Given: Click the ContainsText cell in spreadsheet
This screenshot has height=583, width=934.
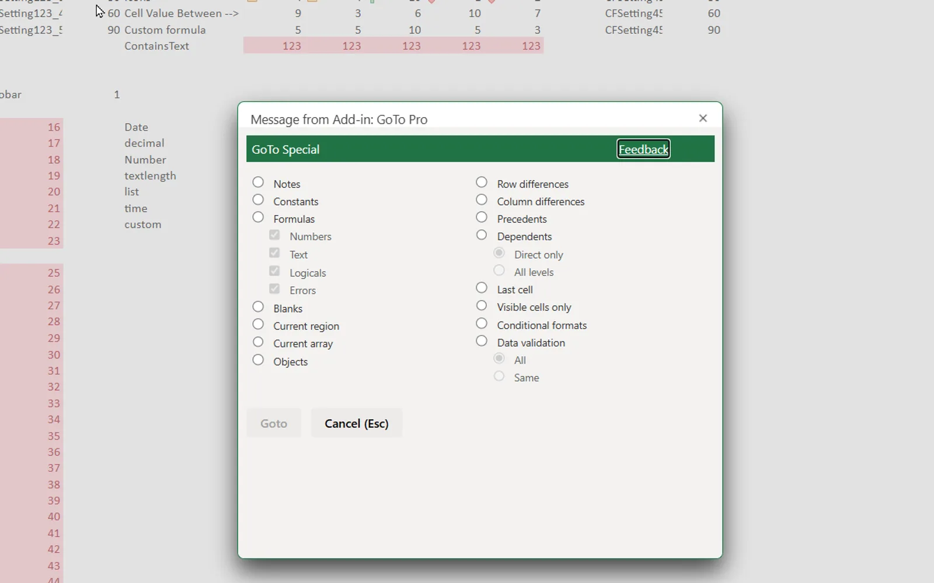Looking at the screenshot, I should coord(156,46).
